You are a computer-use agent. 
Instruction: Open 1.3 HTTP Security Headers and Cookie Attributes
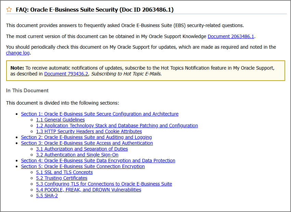pos(89,131)
